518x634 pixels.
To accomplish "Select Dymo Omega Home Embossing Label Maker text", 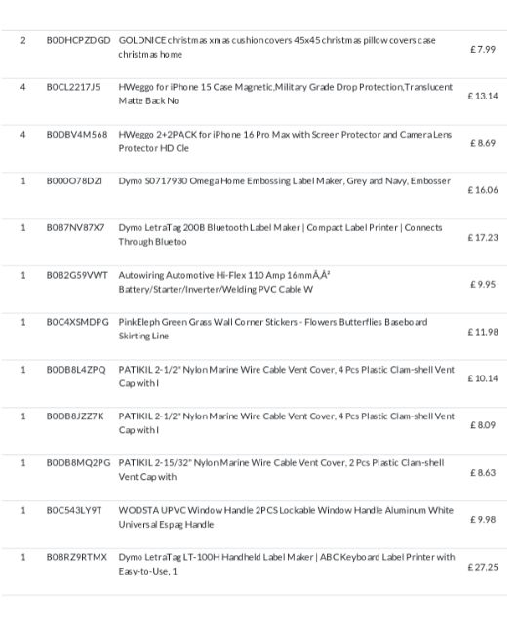I will (284, 181).
